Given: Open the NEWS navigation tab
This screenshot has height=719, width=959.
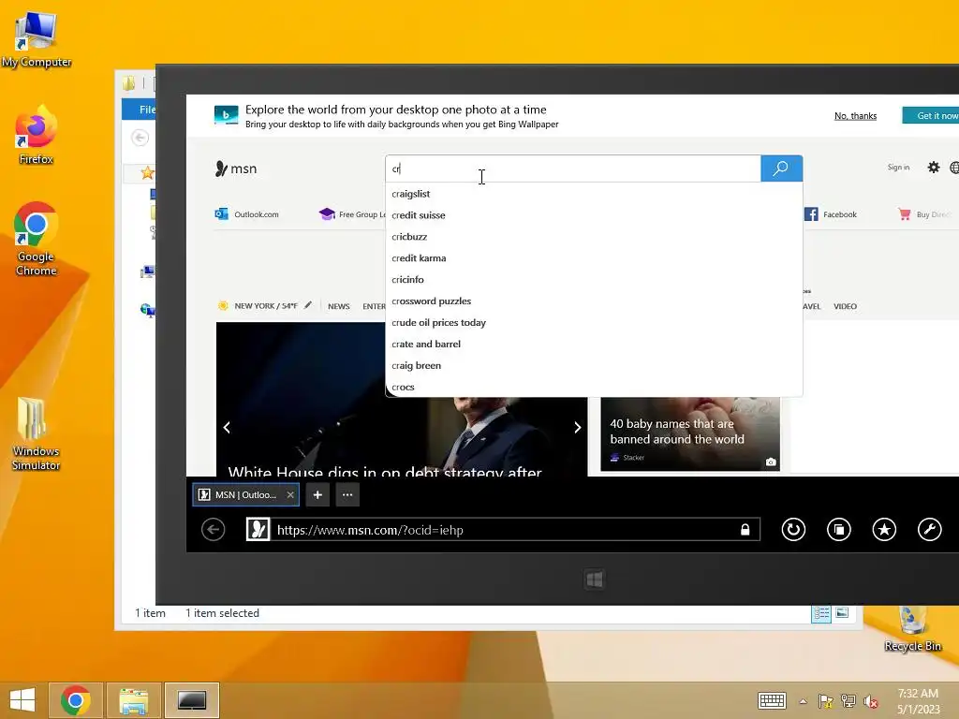Looking at the screenshot, I should (339, 306).
